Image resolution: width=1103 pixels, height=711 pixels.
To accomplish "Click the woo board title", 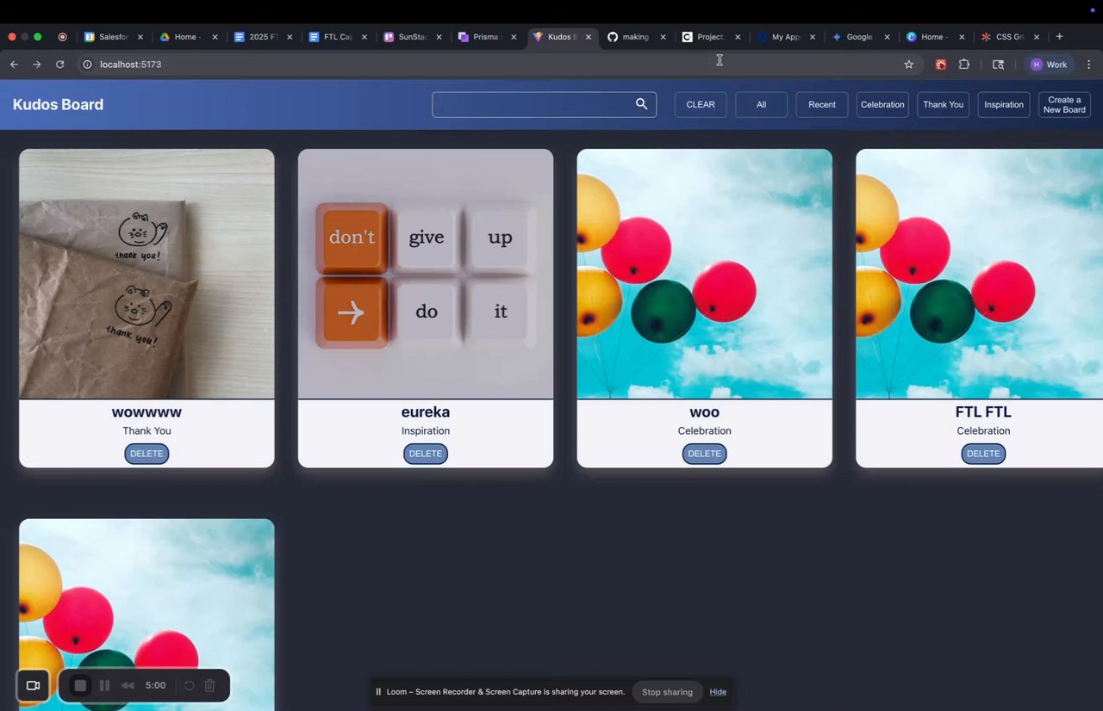I will coord(705,412).
